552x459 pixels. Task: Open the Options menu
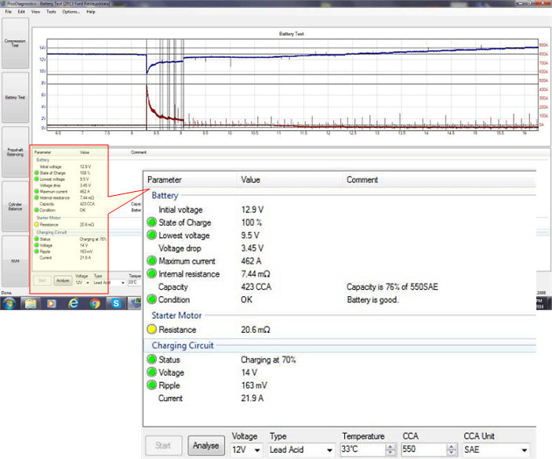(x=71, y=12)
